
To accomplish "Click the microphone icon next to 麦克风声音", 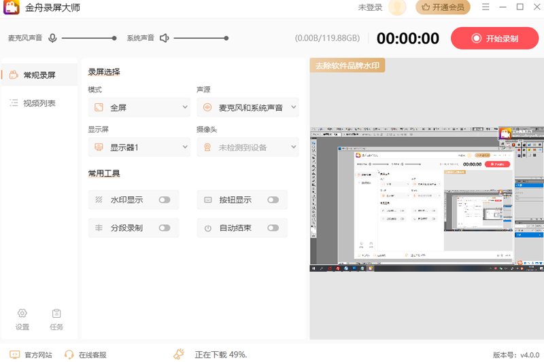I will [x=52, y=38].
